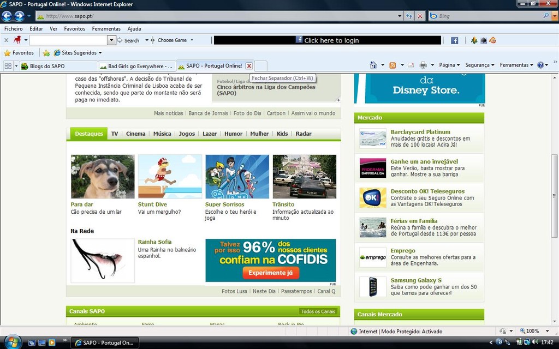Switch to Bad Girls go Everywhere tab
Screen dimensions: 559x349
(x=137, y=66)
